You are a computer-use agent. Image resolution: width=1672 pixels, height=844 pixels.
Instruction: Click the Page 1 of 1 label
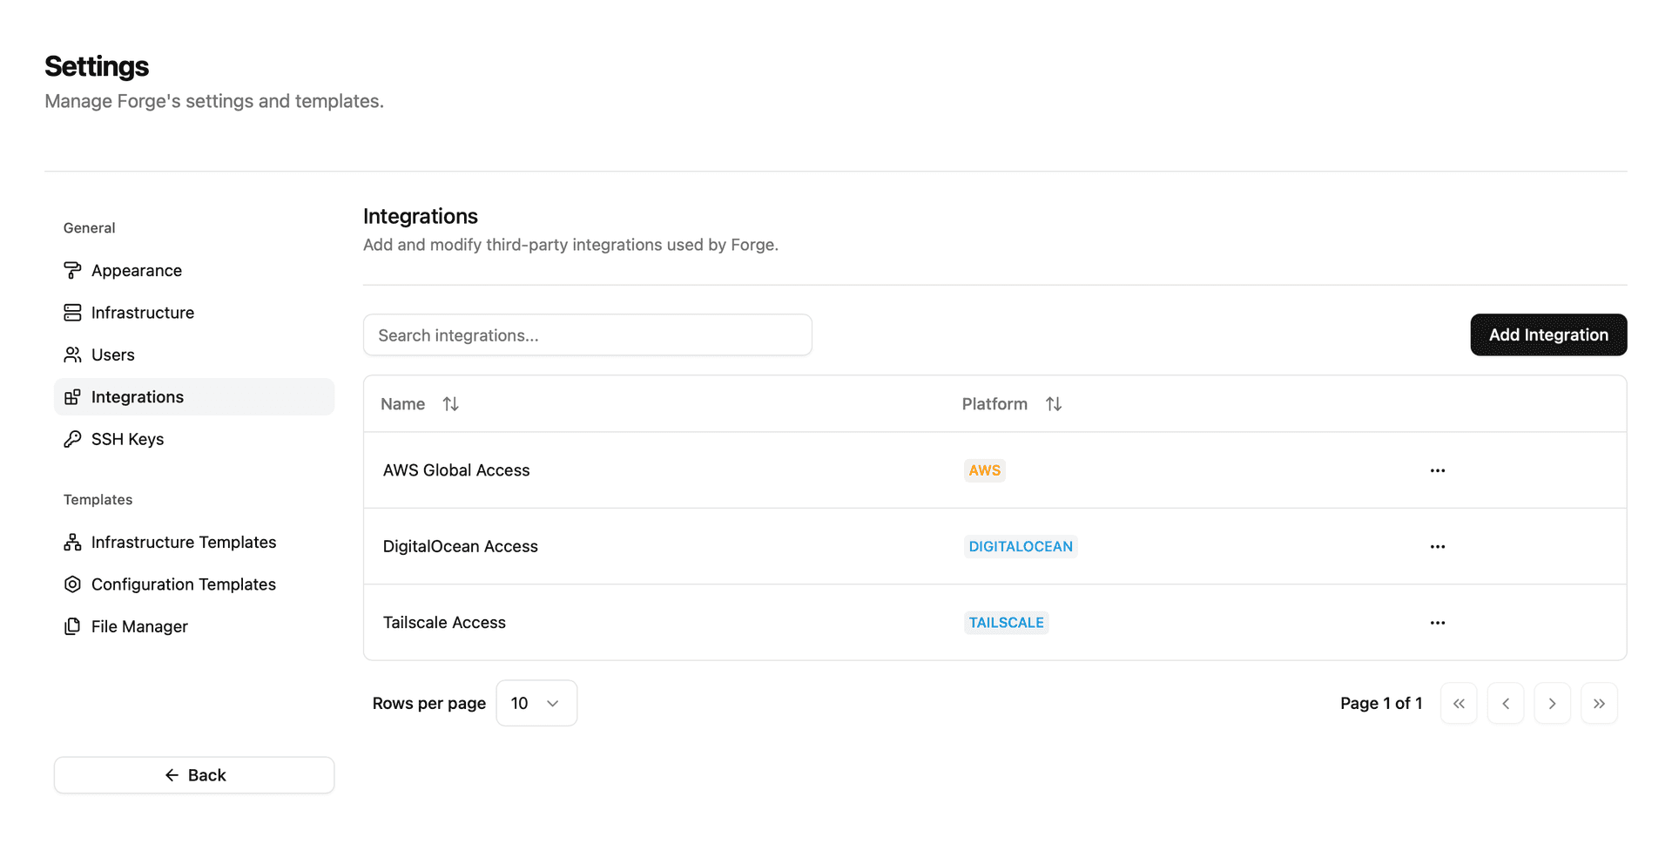1381,704
